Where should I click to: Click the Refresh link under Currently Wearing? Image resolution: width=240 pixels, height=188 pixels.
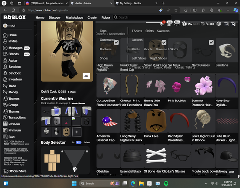point(74,103)
